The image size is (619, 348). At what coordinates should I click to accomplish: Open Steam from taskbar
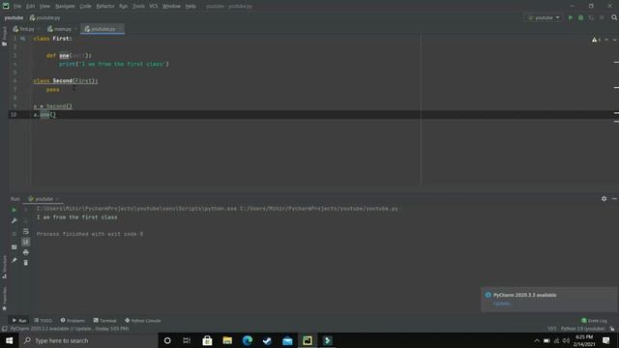click(267, 340)
